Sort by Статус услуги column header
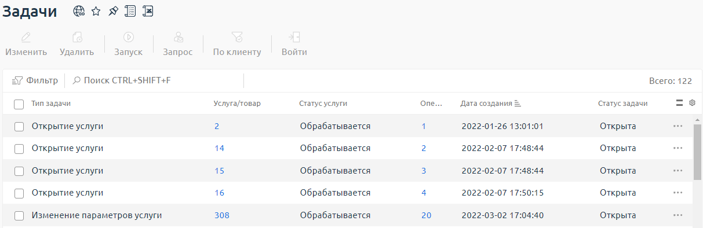The width and height of the screenshot is (703, 228). [323, 104]
